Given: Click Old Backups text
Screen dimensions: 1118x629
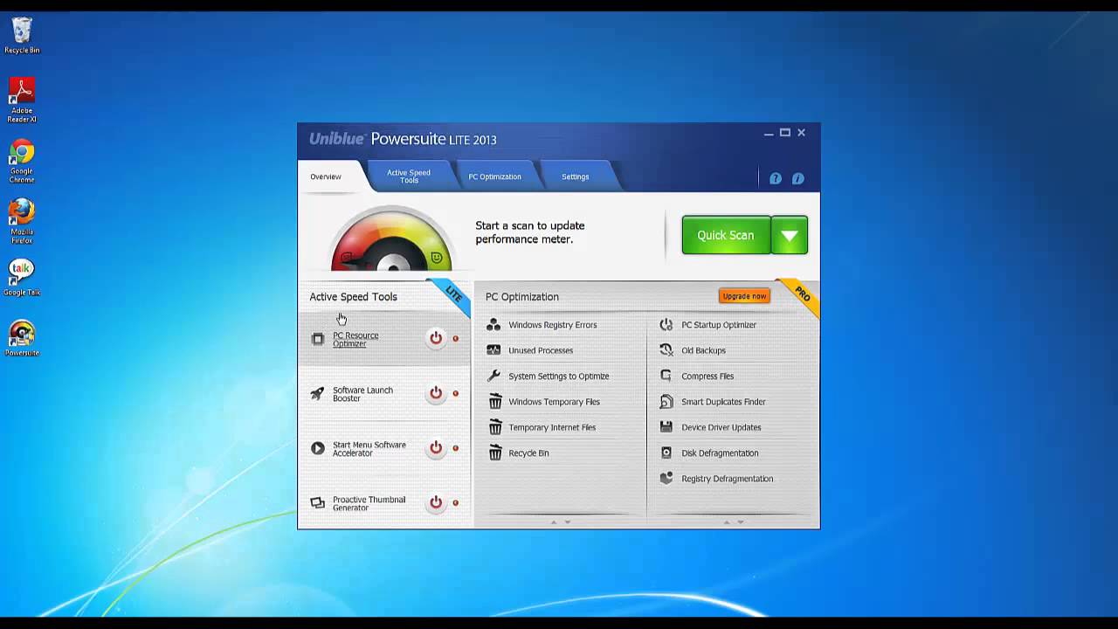Looking at the screenshot, I should (703, 350).
